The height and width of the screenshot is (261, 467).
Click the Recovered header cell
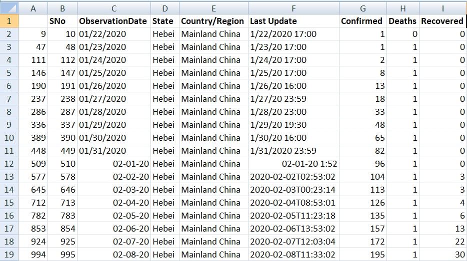pos(442,21)
